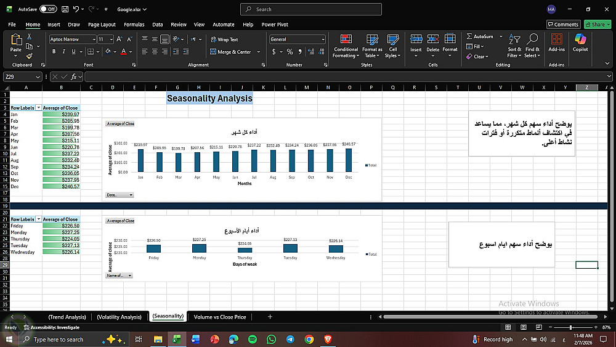Open Find & Select menu
The image size is (616, 347).
[x=532, y=46]
